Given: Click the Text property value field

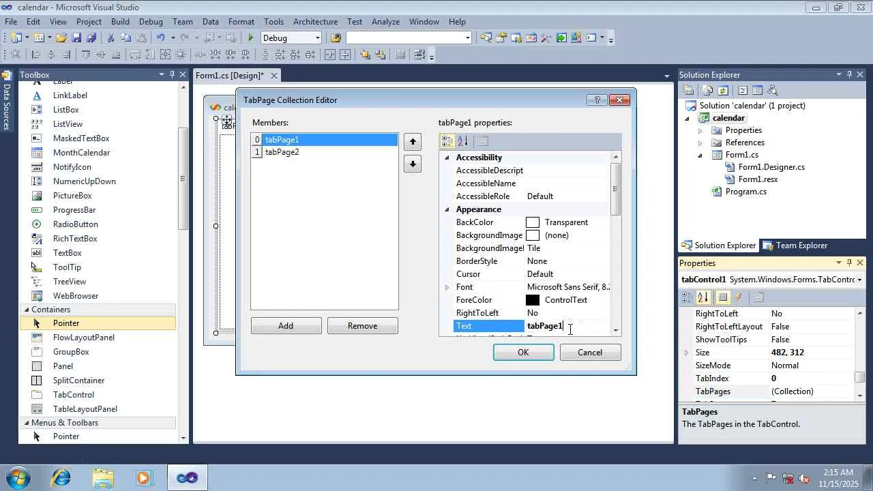Looking at the screenshot, I should tap(568, 326).
